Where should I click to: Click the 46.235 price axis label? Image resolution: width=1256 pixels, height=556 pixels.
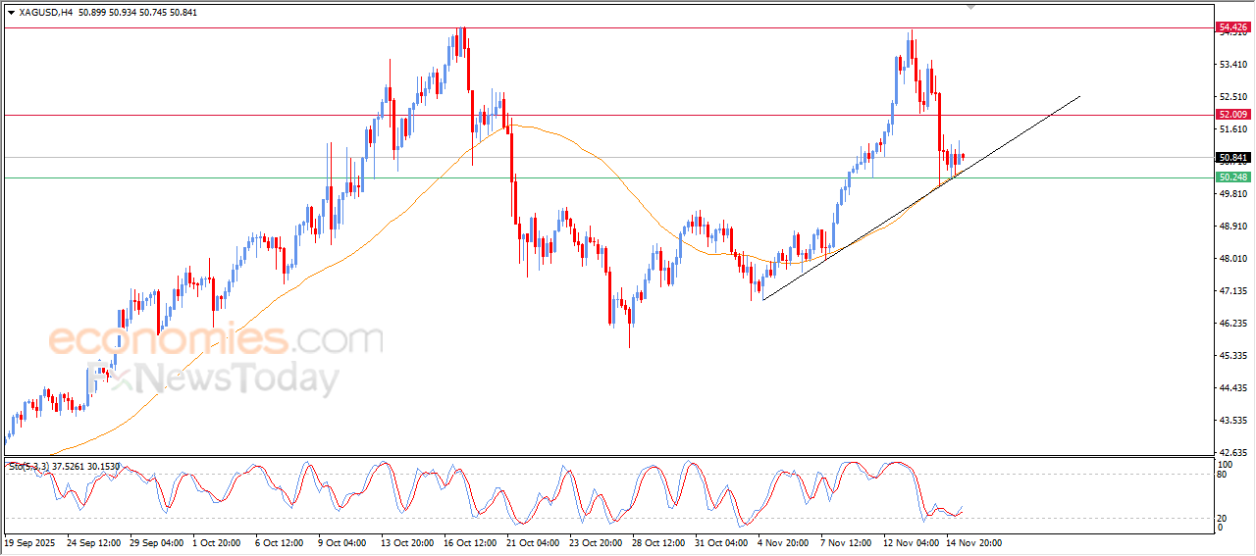1232,324
